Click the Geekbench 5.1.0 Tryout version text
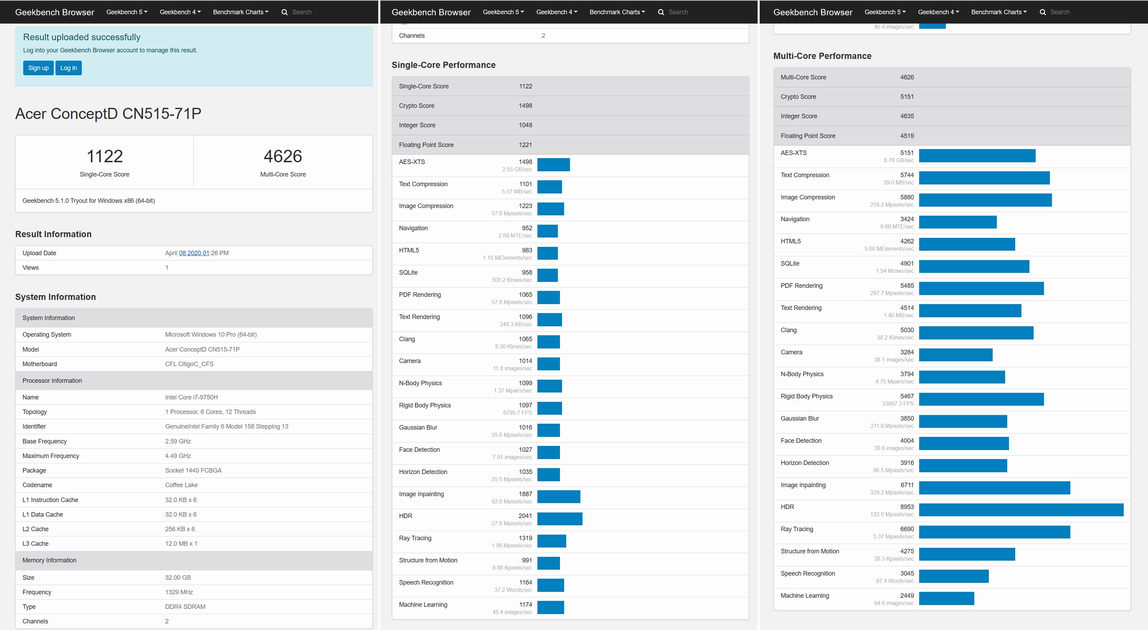This screenshot has height=630, width=1148. pyautogui.click(x=89, y=201)
